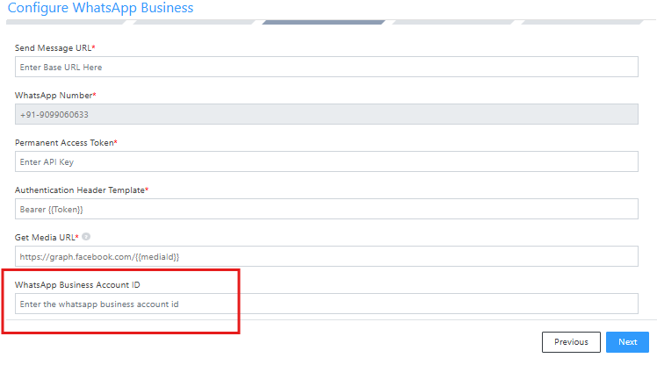The width and height of the screenshot is (657, 365).
Task: Click the Get Media URL label text
Action: pyautogui.click(x=46, y=237)
